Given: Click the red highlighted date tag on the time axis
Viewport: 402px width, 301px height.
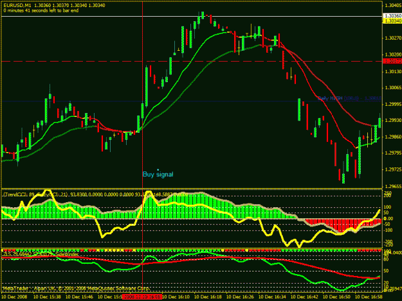Looking at the screenshot, I should click(x=142, y=297).
